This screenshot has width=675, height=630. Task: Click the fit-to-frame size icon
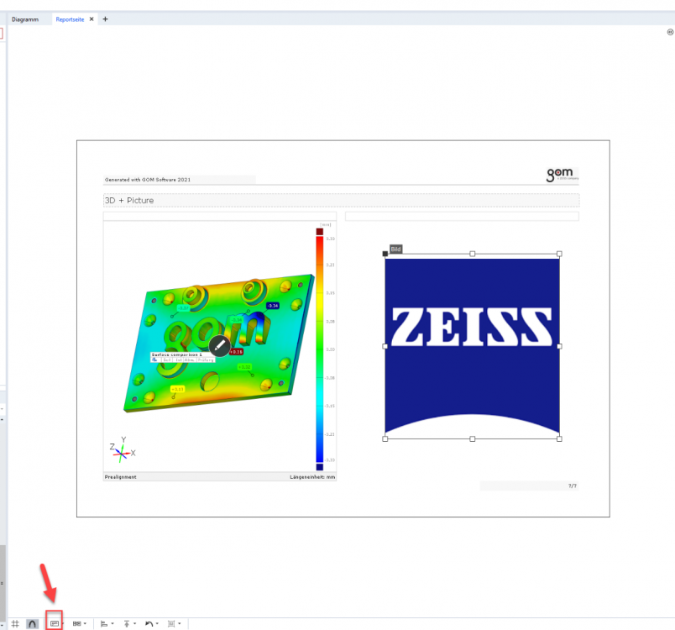point(171,623)
